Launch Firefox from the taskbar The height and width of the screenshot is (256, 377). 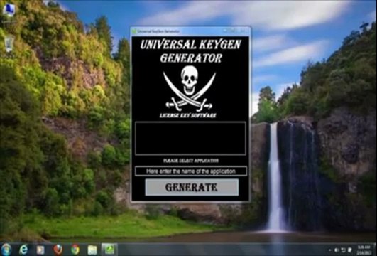[x=58, y=250]
